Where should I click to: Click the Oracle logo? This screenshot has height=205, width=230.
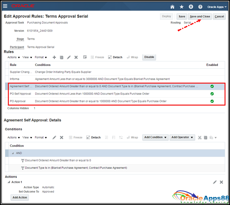[23, 6]
